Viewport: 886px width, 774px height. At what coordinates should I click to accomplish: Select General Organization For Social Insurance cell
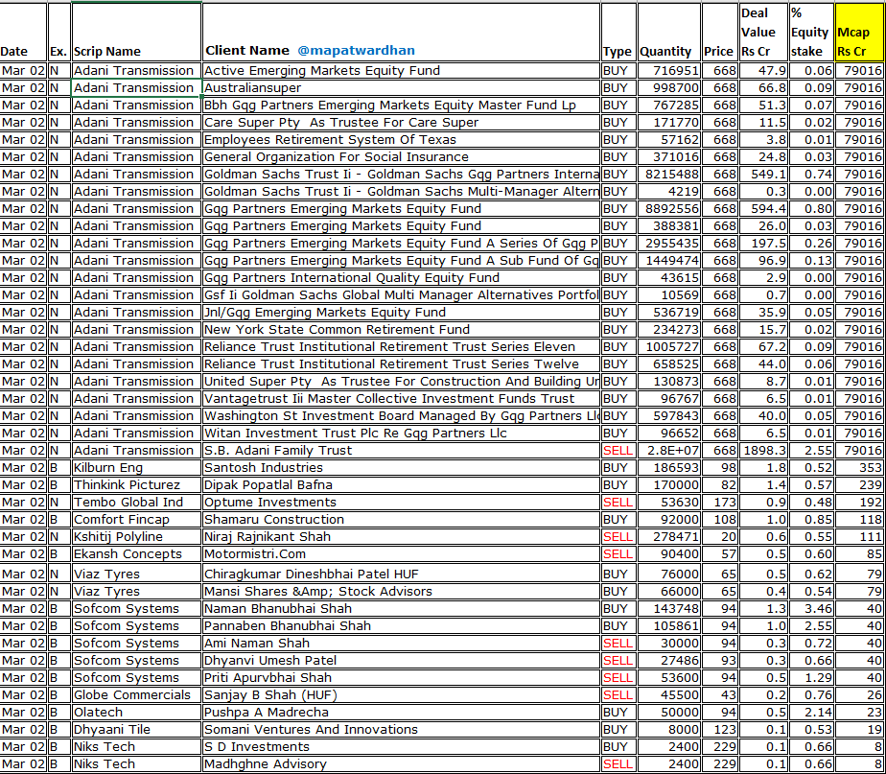click(x=401, y=157)
